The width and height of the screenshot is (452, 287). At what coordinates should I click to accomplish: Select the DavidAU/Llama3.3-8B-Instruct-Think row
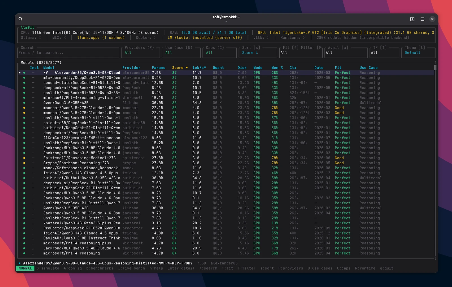pyautogui.click(x=226, y=238)
